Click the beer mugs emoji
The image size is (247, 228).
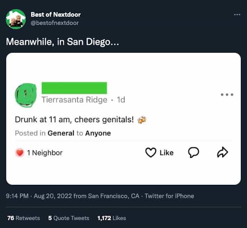[x=142, y=120]
